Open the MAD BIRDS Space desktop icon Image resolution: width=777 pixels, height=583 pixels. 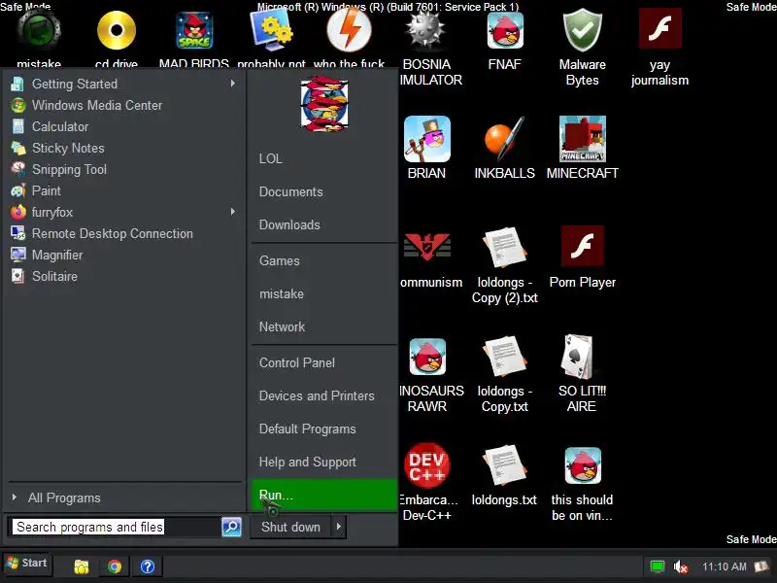tap(194, 31)
